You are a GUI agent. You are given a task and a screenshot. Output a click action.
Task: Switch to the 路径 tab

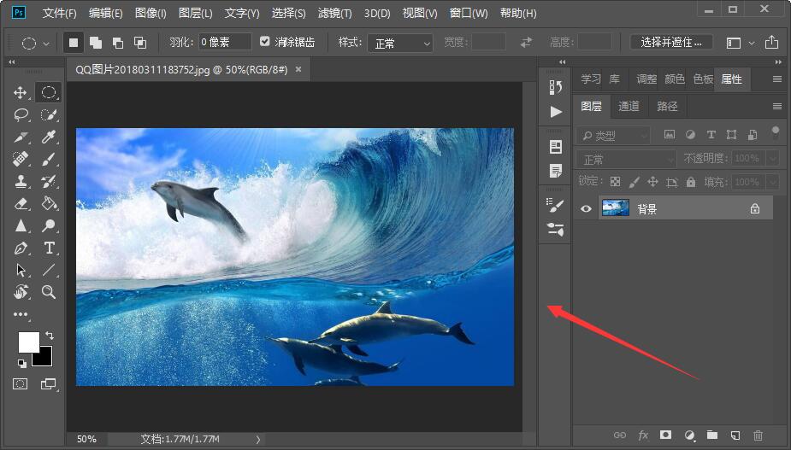(x=667, y=106)
